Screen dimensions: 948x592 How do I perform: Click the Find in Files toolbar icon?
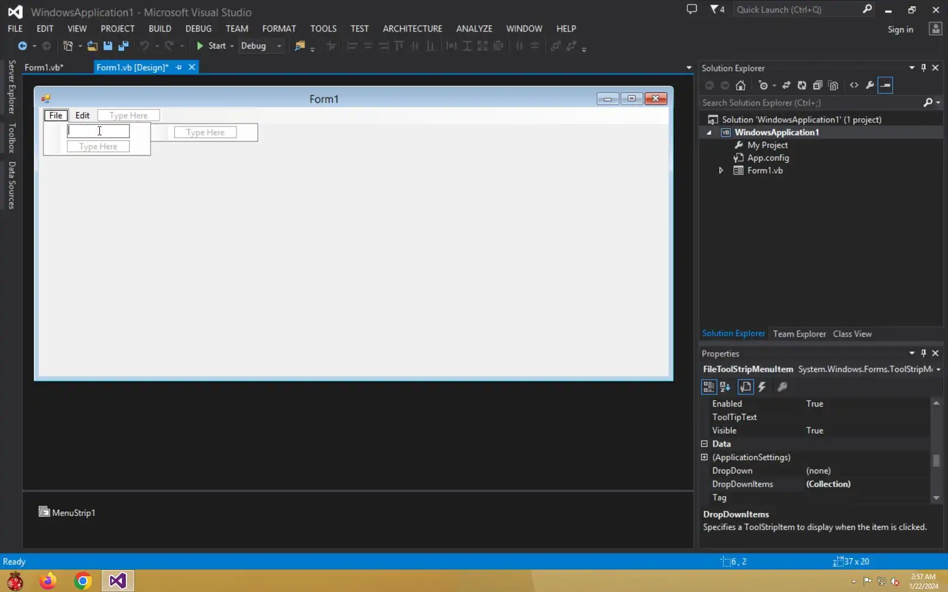click(x=300, y=46)
